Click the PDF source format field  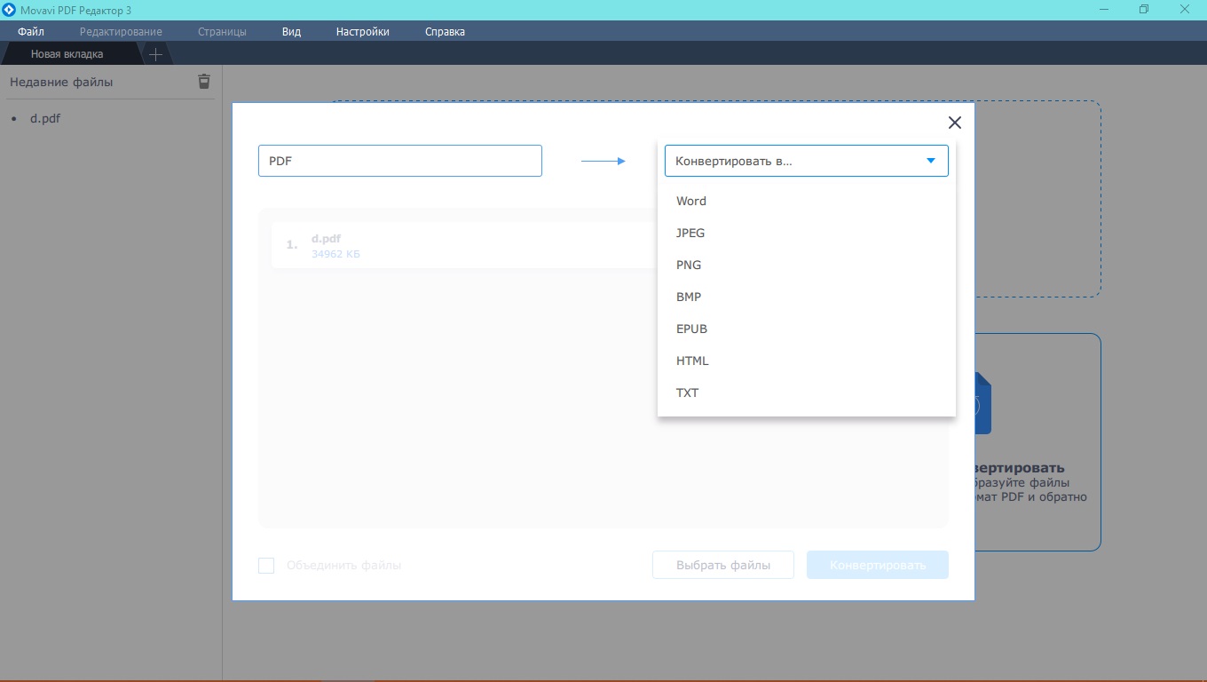pos(399,161)
